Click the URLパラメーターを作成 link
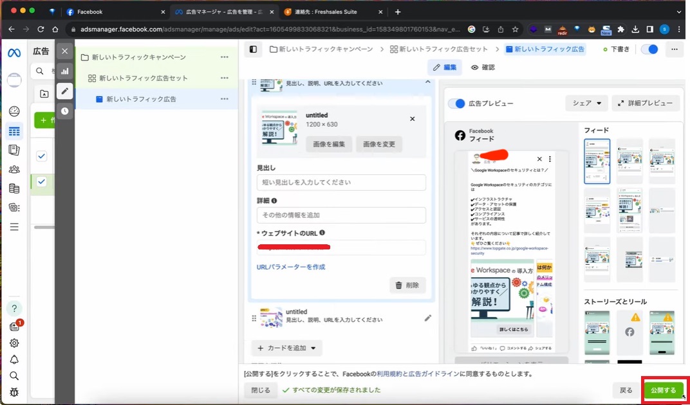 click(x=290, y=267)
